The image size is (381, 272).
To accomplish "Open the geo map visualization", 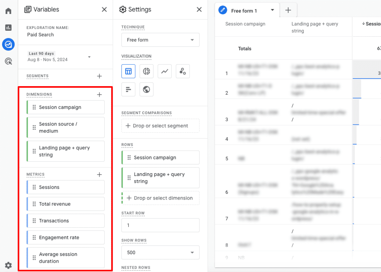I will [x=146, y=89].
